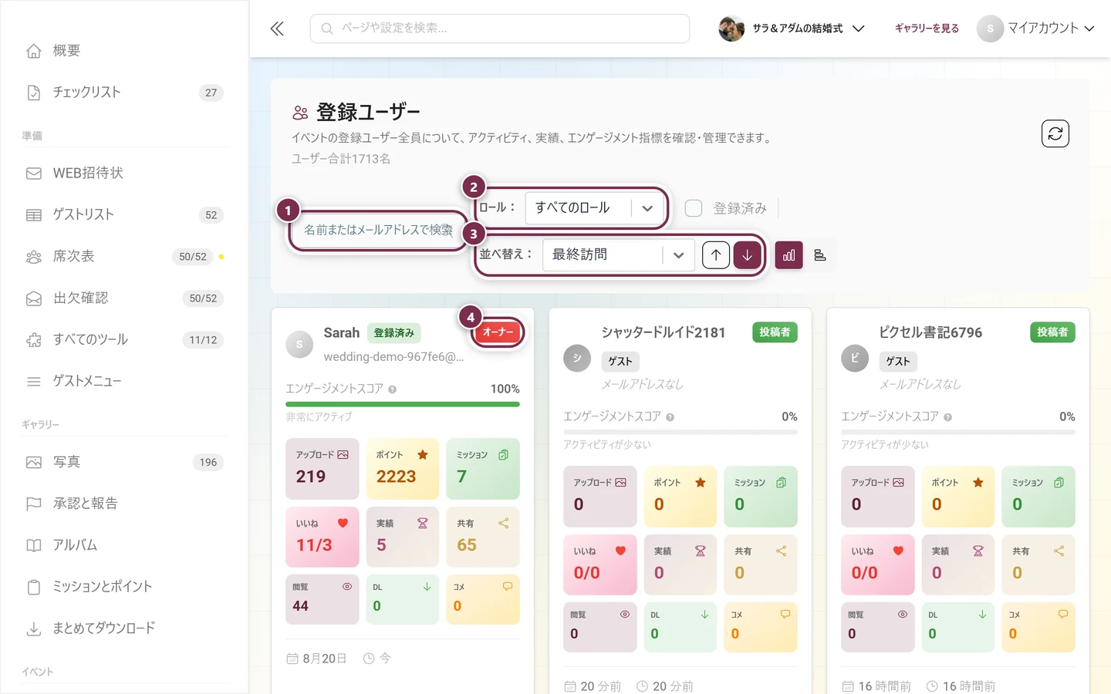Click ピクセル書記6796 engagement progress bar
The height and width of the screenshot is (694, 1111).
(x=958, y=432)
